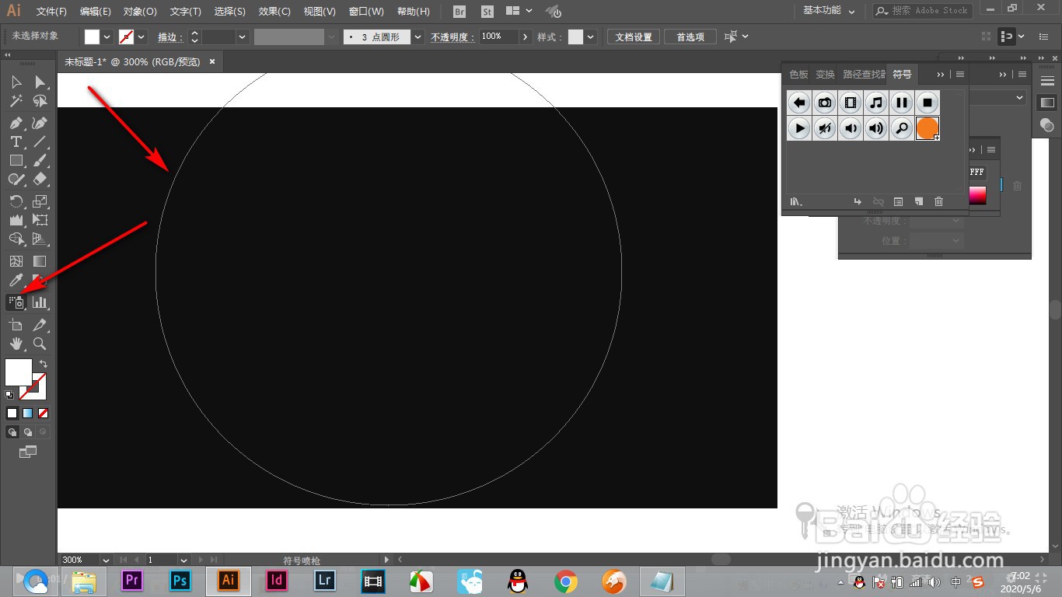Select the Eyedropper tool
This screenshot has height=597, width=1062.
(16, 280)
